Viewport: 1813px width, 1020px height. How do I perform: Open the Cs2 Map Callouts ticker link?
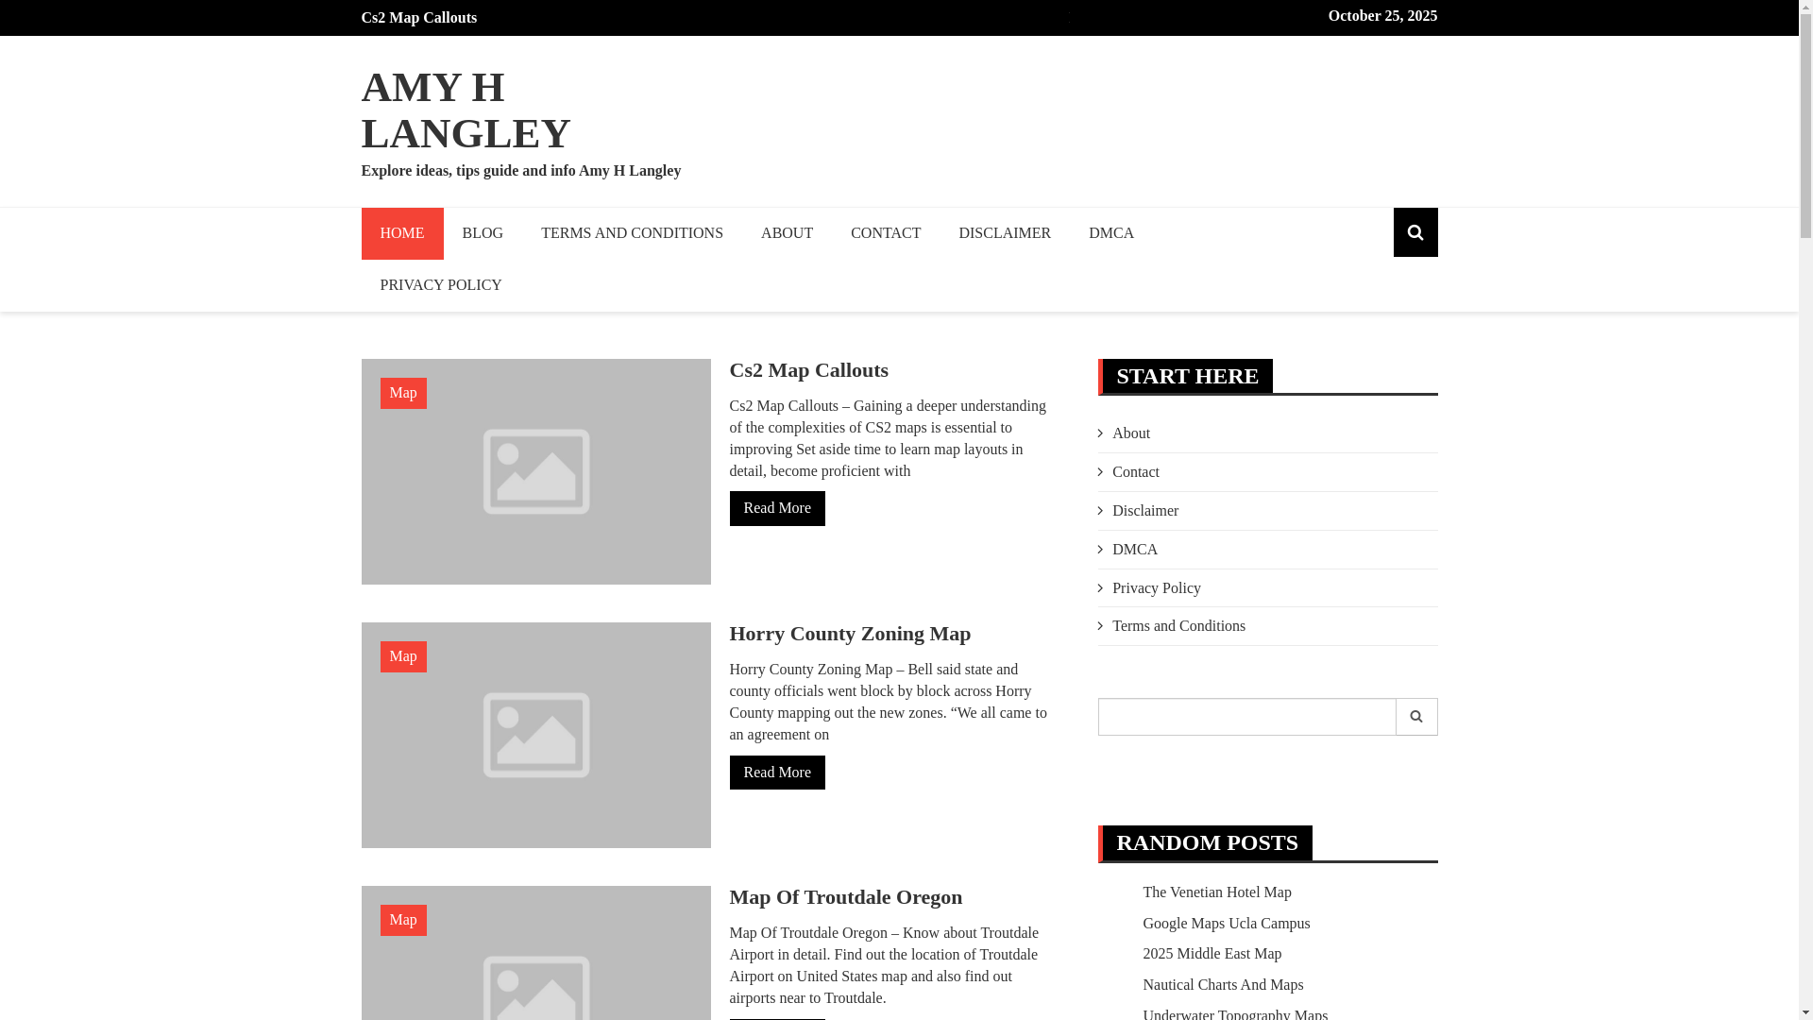tap(418, 18)
